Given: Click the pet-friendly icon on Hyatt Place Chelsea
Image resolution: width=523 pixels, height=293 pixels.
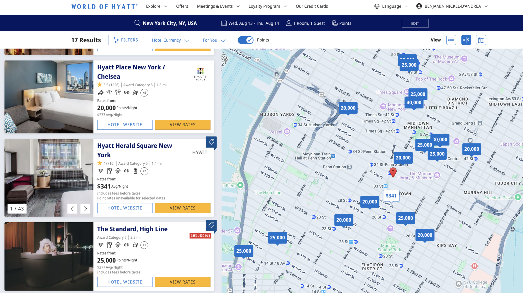Looking at the screenshot, I should 135,93.
